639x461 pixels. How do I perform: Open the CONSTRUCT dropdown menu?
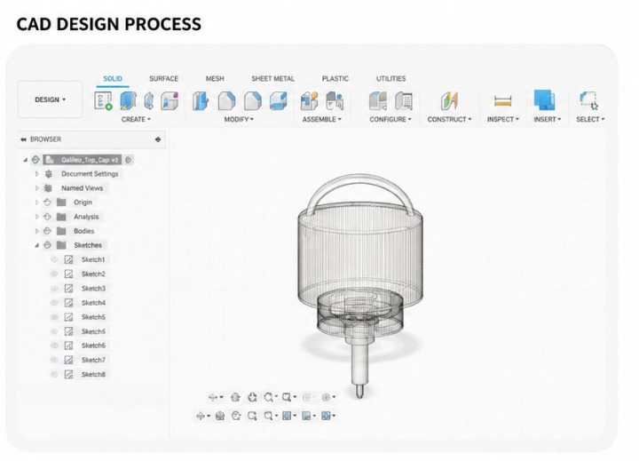coord(449,120)
